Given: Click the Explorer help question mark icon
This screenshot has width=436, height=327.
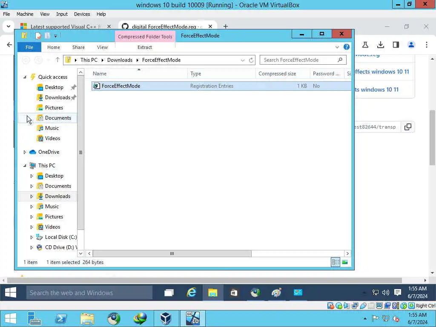Looking at the screenshot, I should click(x=347, y=47).
